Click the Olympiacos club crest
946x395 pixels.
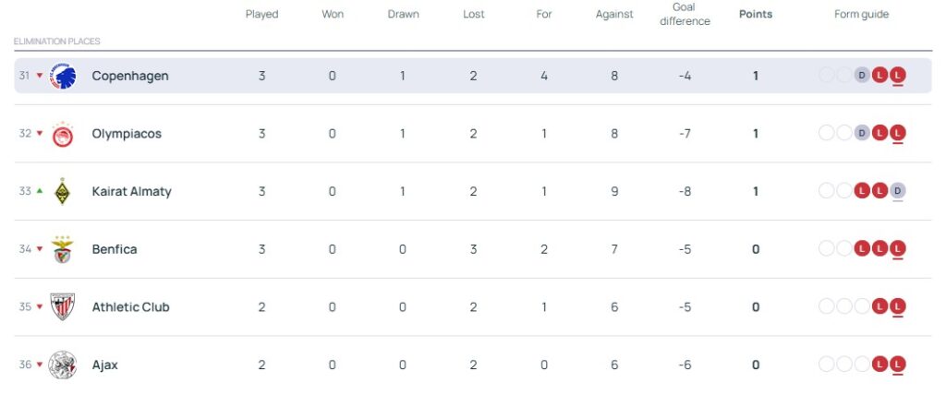(63, 134)
